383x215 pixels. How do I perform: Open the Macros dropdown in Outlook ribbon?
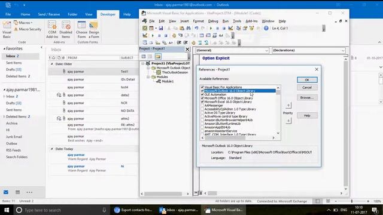pos(23,23)
